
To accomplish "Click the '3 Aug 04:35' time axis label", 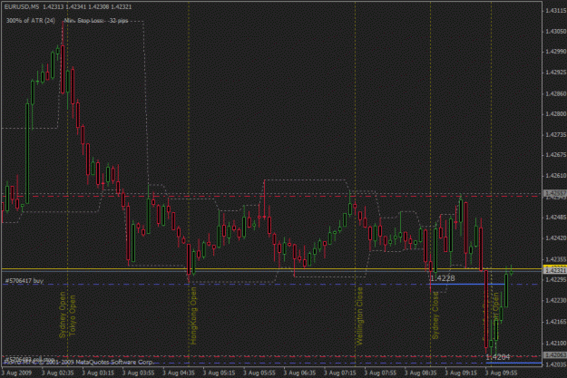I will tap(179, 373).
